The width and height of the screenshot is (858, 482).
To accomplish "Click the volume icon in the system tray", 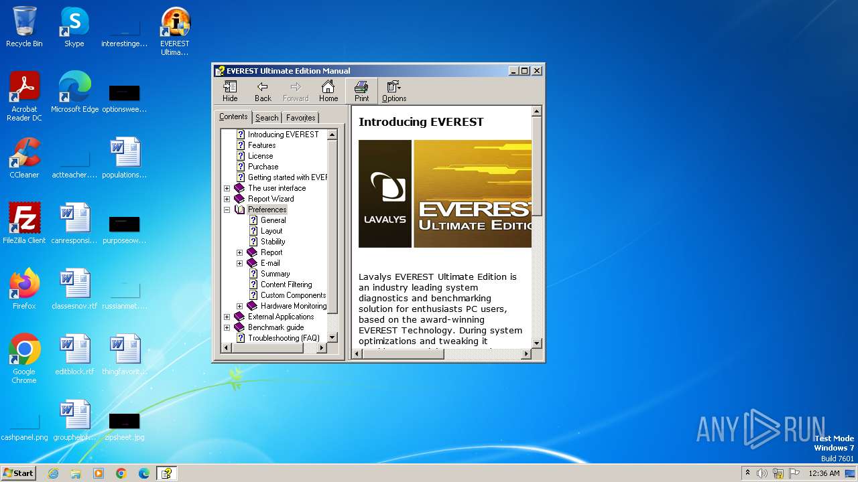I will (762, 473).
